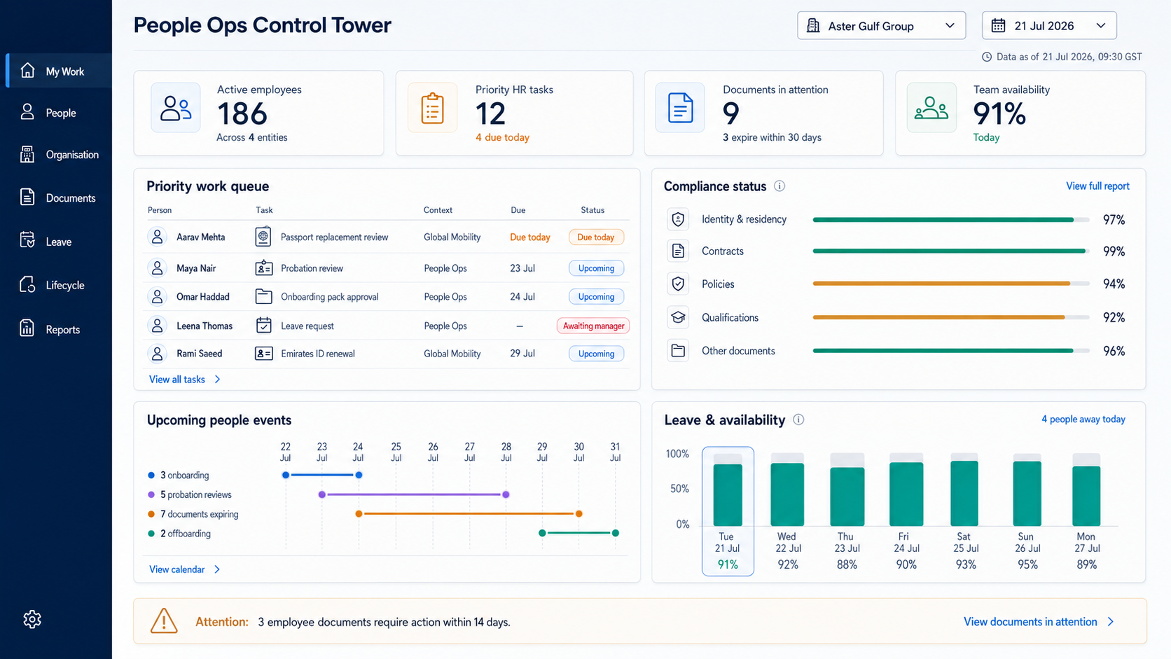Image resolution: width=1171 pixels, height=659 pixels.
Task: Click Contracts 99% progress bar
Action: click(x=951, y=251)
